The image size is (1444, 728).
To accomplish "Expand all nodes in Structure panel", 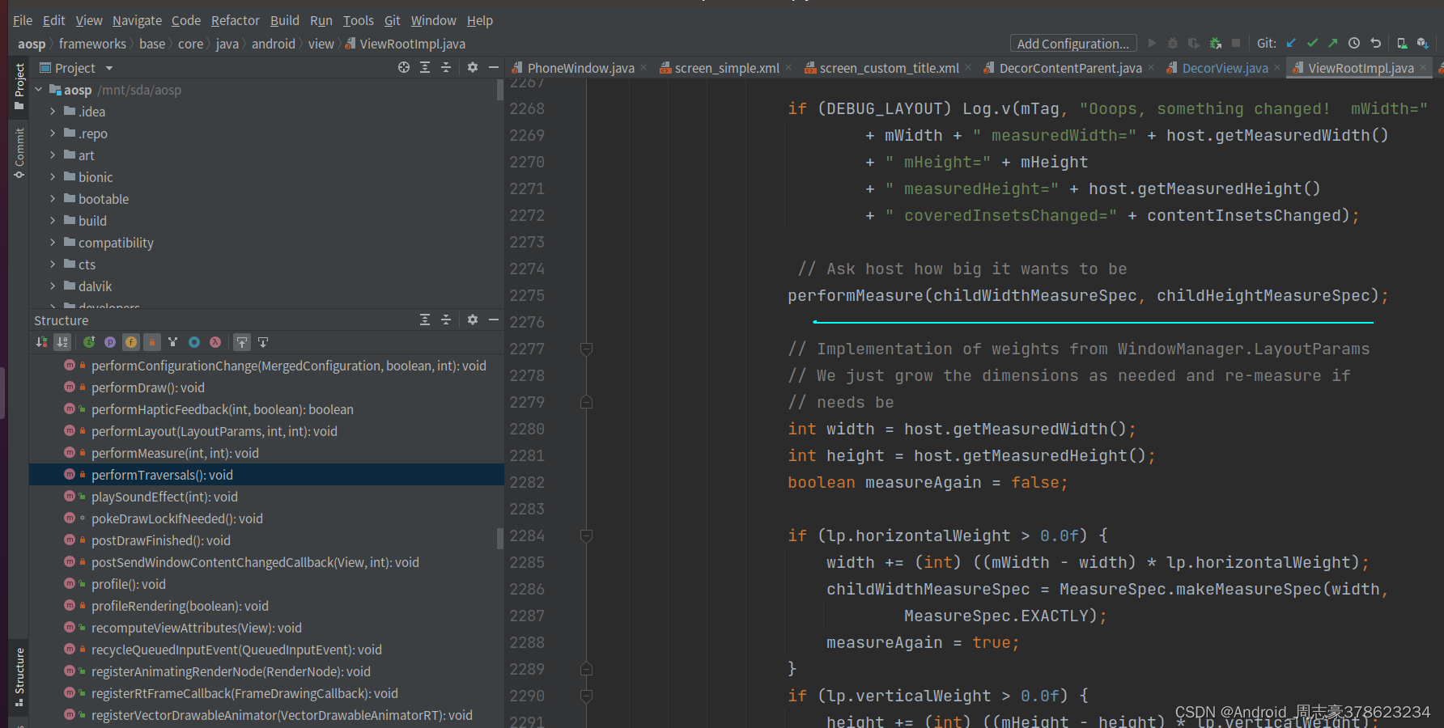I will (425, 320).
